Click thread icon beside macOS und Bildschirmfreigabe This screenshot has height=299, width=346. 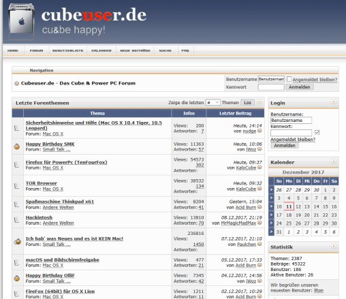[x=17, y=262]
